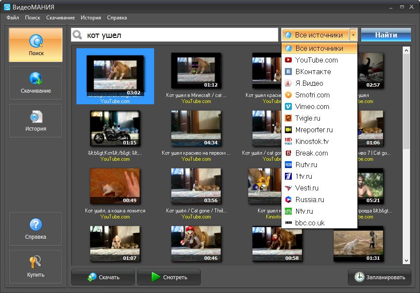Select the 01:06 video thumbnail

370,128
